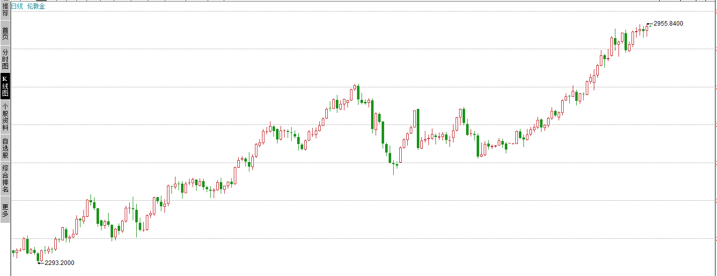Open the 综合排名 ranking tab
Viewport: 717px width, 276px height.
(x=5, y=179)
